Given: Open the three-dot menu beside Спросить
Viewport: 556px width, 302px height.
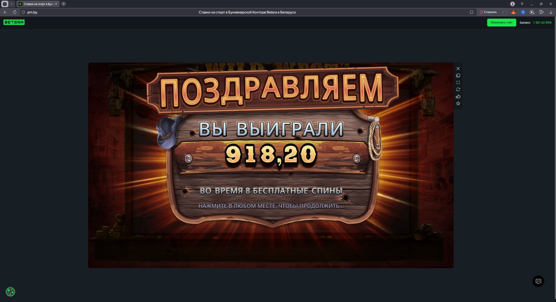Looking at the screenshot, I should [503, 12].
